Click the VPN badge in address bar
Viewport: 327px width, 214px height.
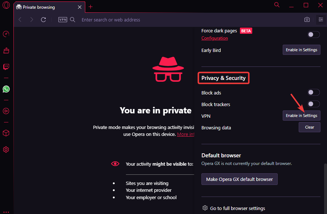(62, 20)
